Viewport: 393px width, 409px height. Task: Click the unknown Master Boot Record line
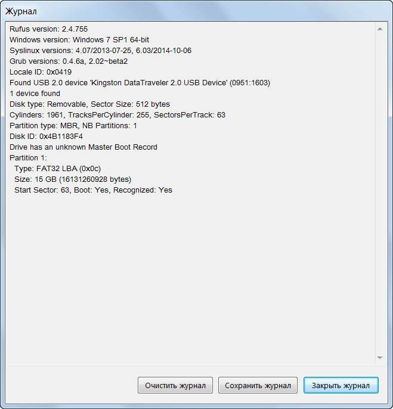coord(83,147)
